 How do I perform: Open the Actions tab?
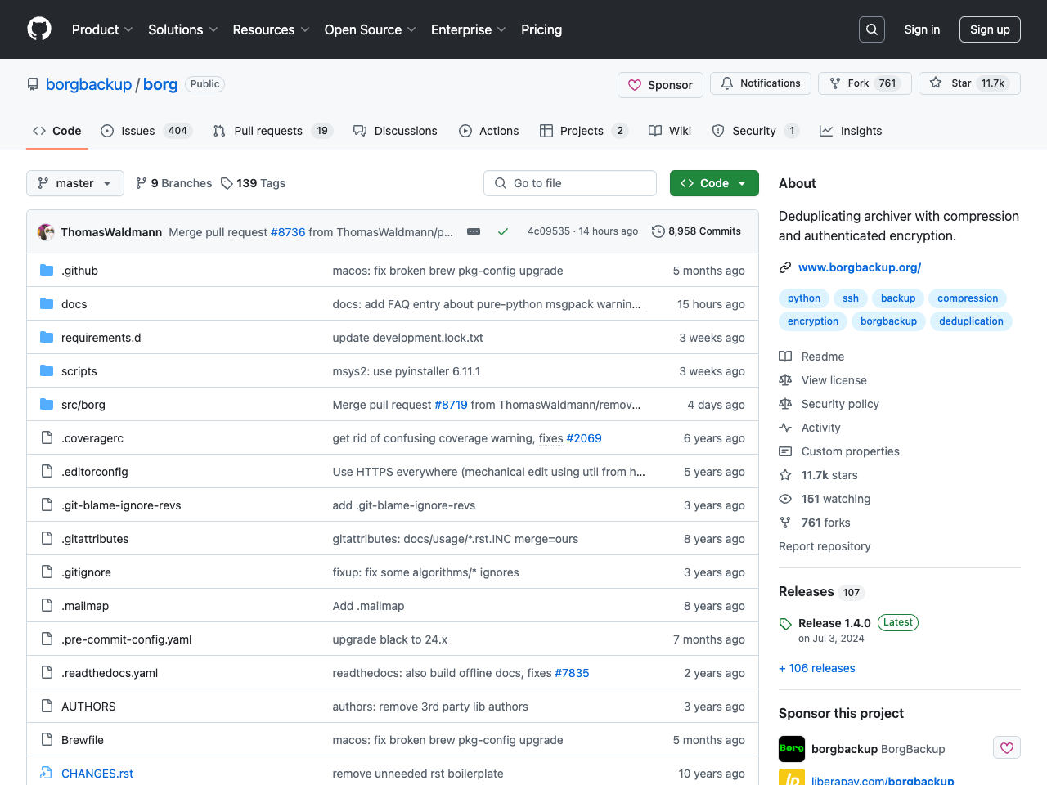click(x=489, y=131)
